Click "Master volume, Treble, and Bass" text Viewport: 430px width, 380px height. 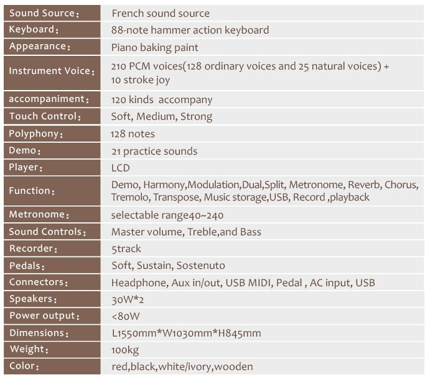186,232
